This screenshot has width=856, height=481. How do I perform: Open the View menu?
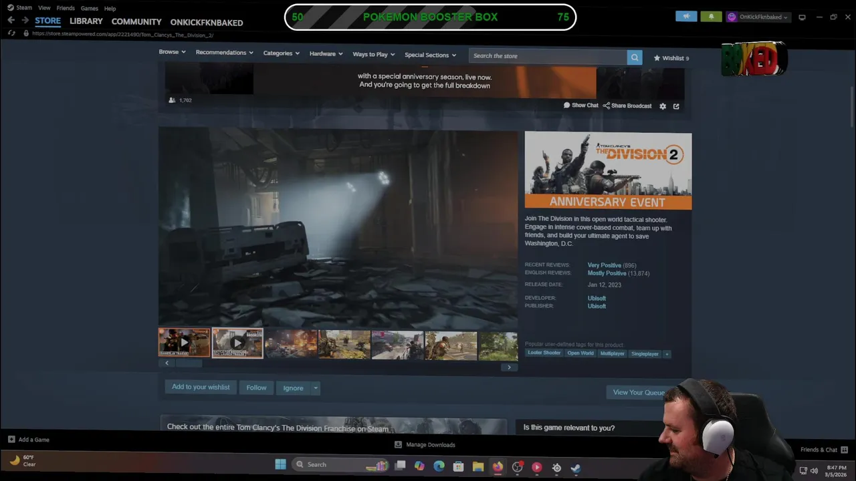[44, 8]
